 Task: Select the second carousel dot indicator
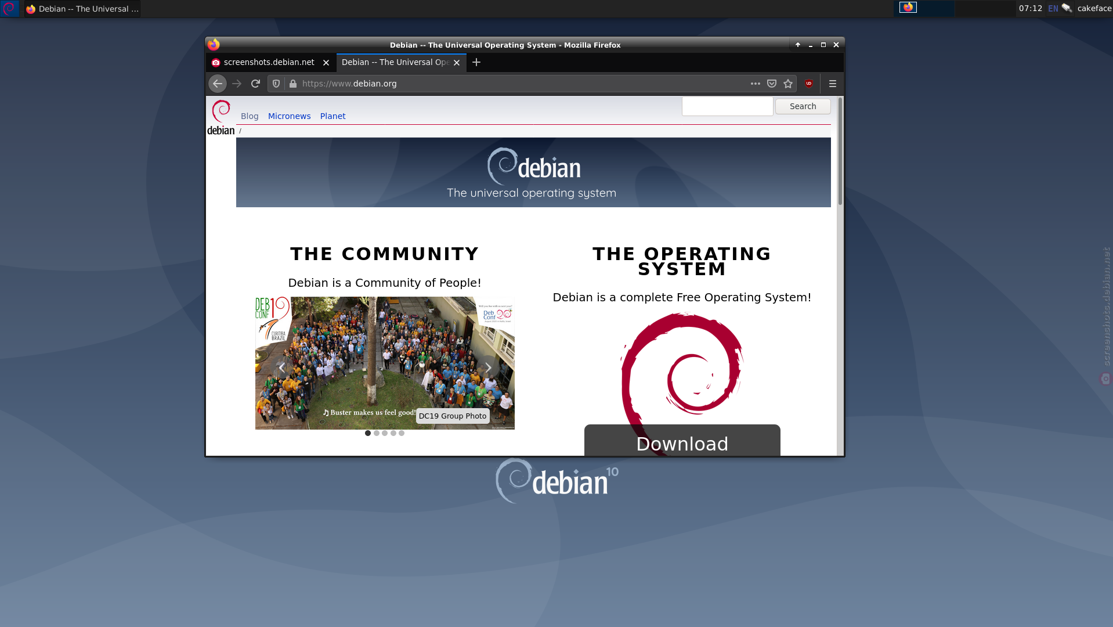pos(377,433)
